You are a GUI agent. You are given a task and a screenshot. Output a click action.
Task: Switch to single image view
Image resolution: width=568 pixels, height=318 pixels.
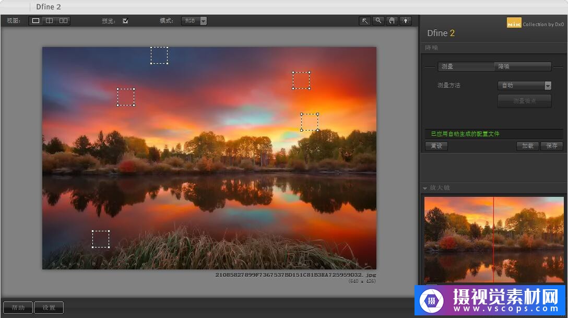35,21
